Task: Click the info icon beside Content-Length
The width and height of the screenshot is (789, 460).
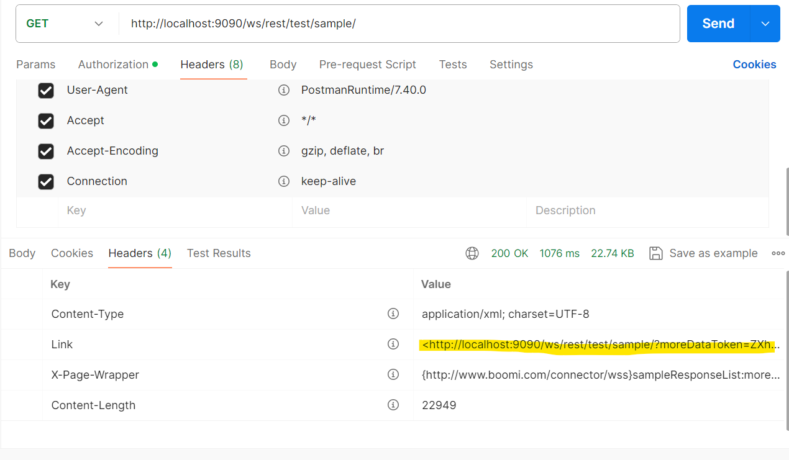Action: (x=393, y=405)
